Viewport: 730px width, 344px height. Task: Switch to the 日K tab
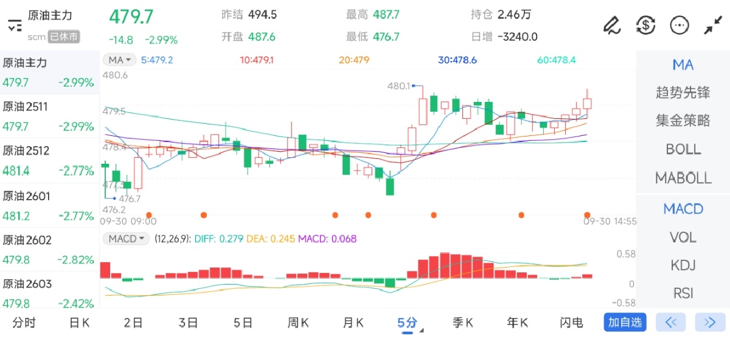coord(80,323)
